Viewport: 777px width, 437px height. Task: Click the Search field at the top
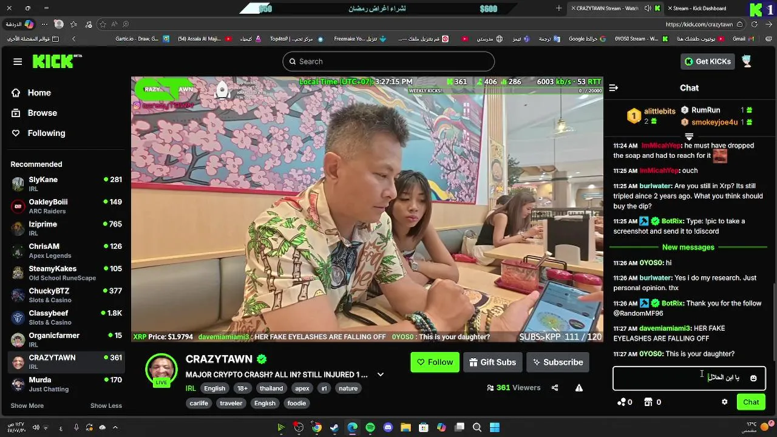[x=388, y=61]
